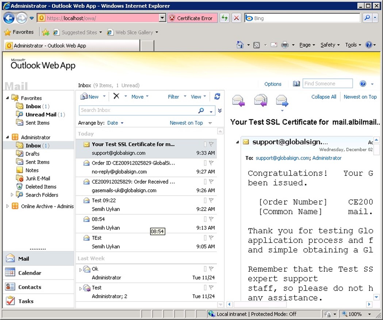The image size is (383, 320).
Task: Open Arrange by Date dropdown
Action: pos(115,123)
